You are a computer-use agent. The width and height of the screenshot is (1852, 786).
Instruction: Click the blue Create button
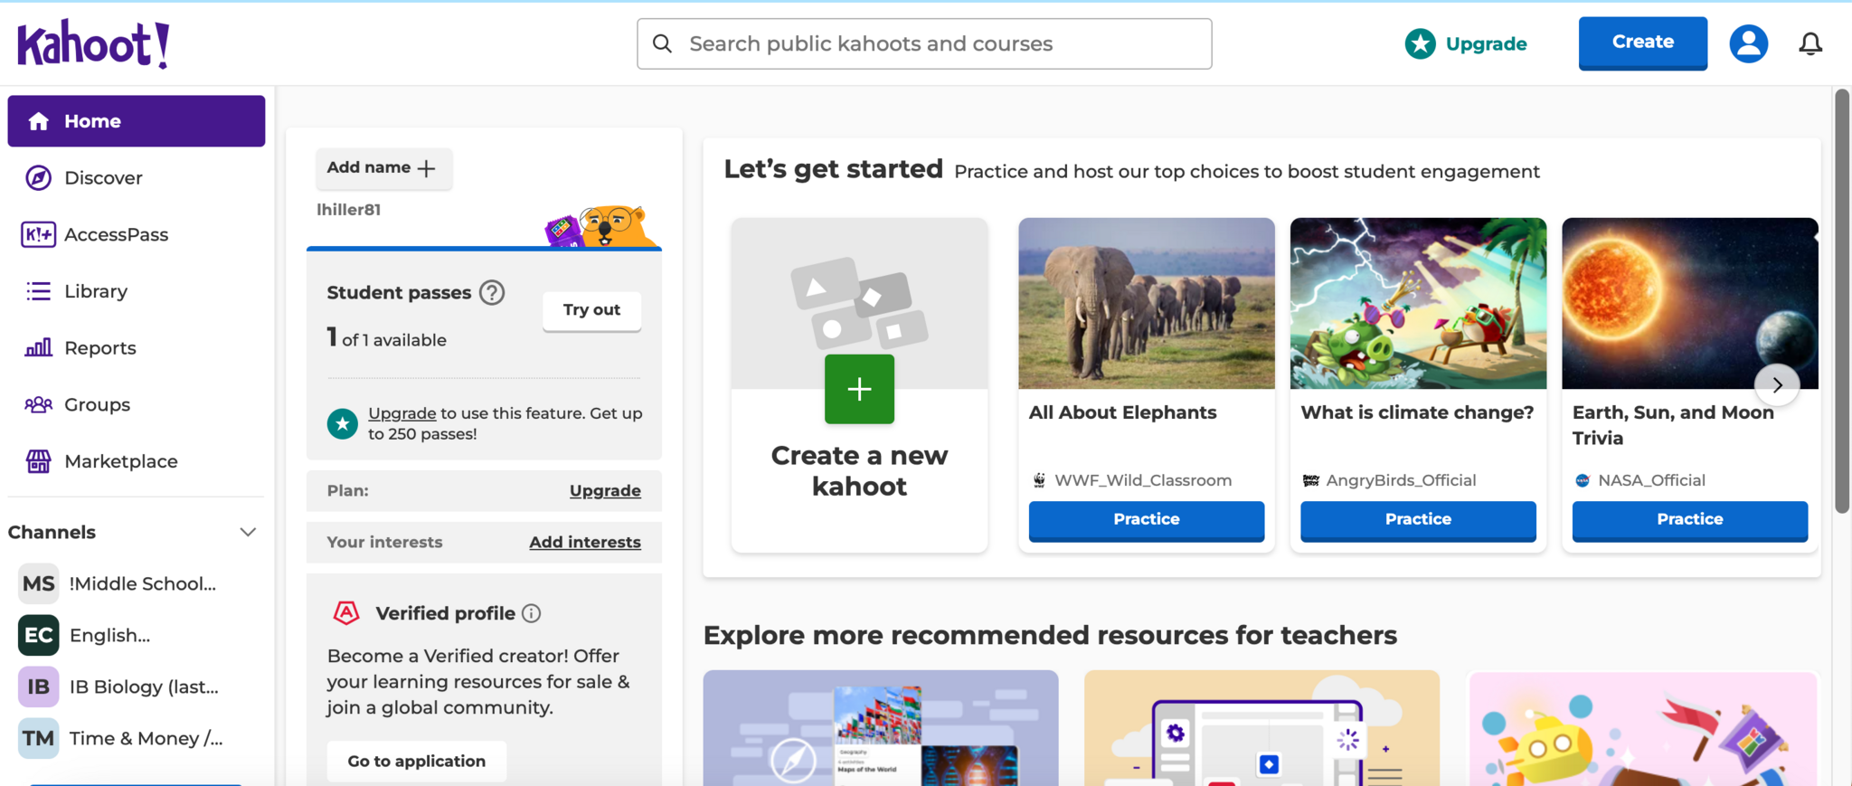1642,43
